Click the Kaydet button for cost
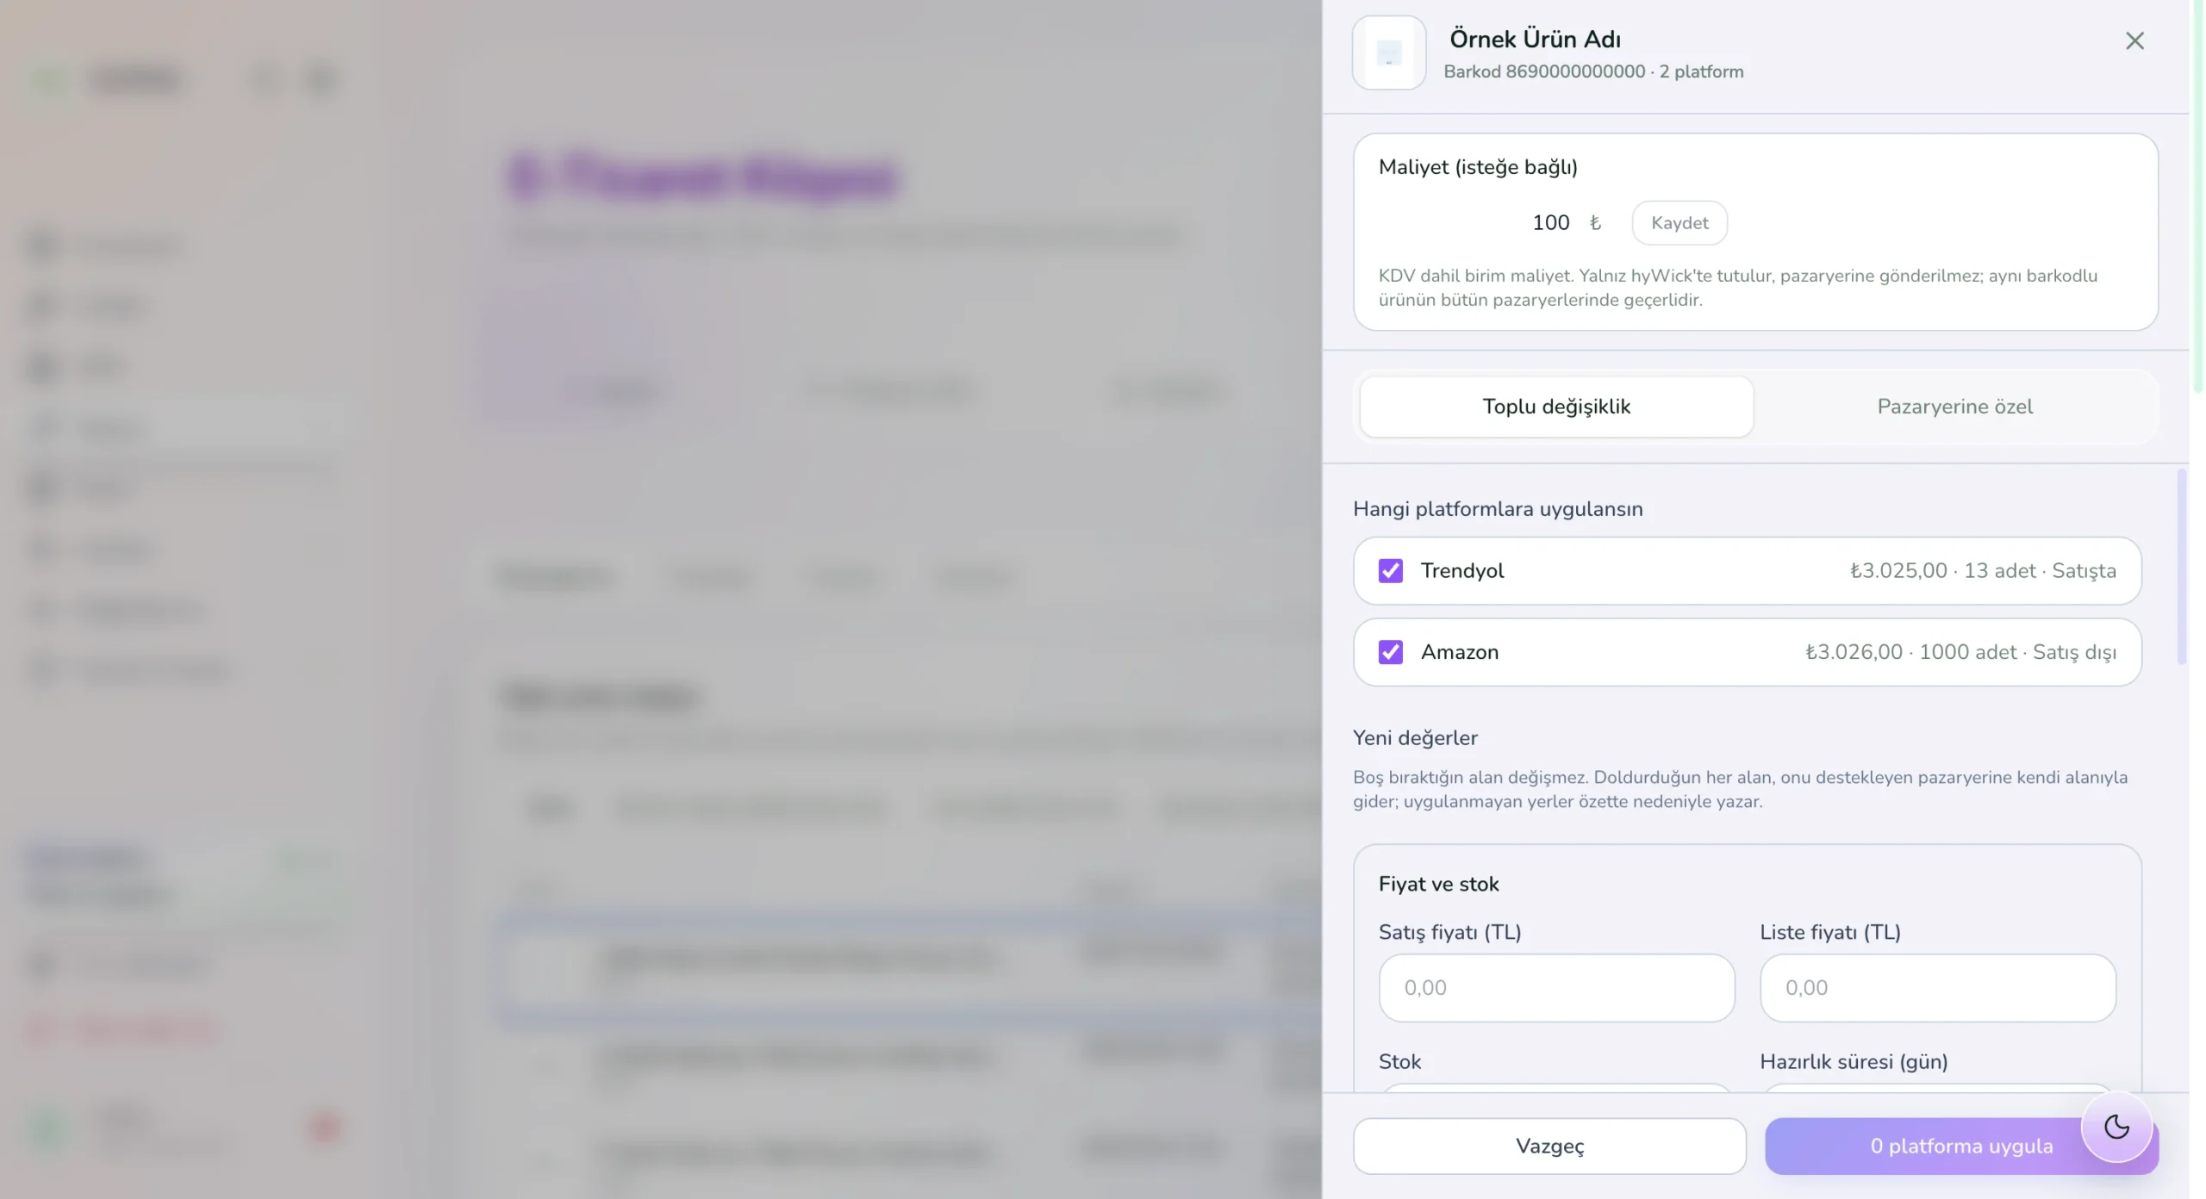The image size is (2206, 1199). pos(1679,223)
